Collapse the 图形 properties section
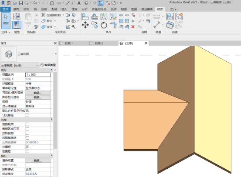The height and width of the screenshot is (177, 241). point(51,70)
